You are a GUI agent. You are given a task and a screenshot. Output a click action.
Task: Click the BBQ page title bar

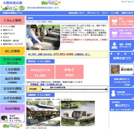(x=67, y=18)
